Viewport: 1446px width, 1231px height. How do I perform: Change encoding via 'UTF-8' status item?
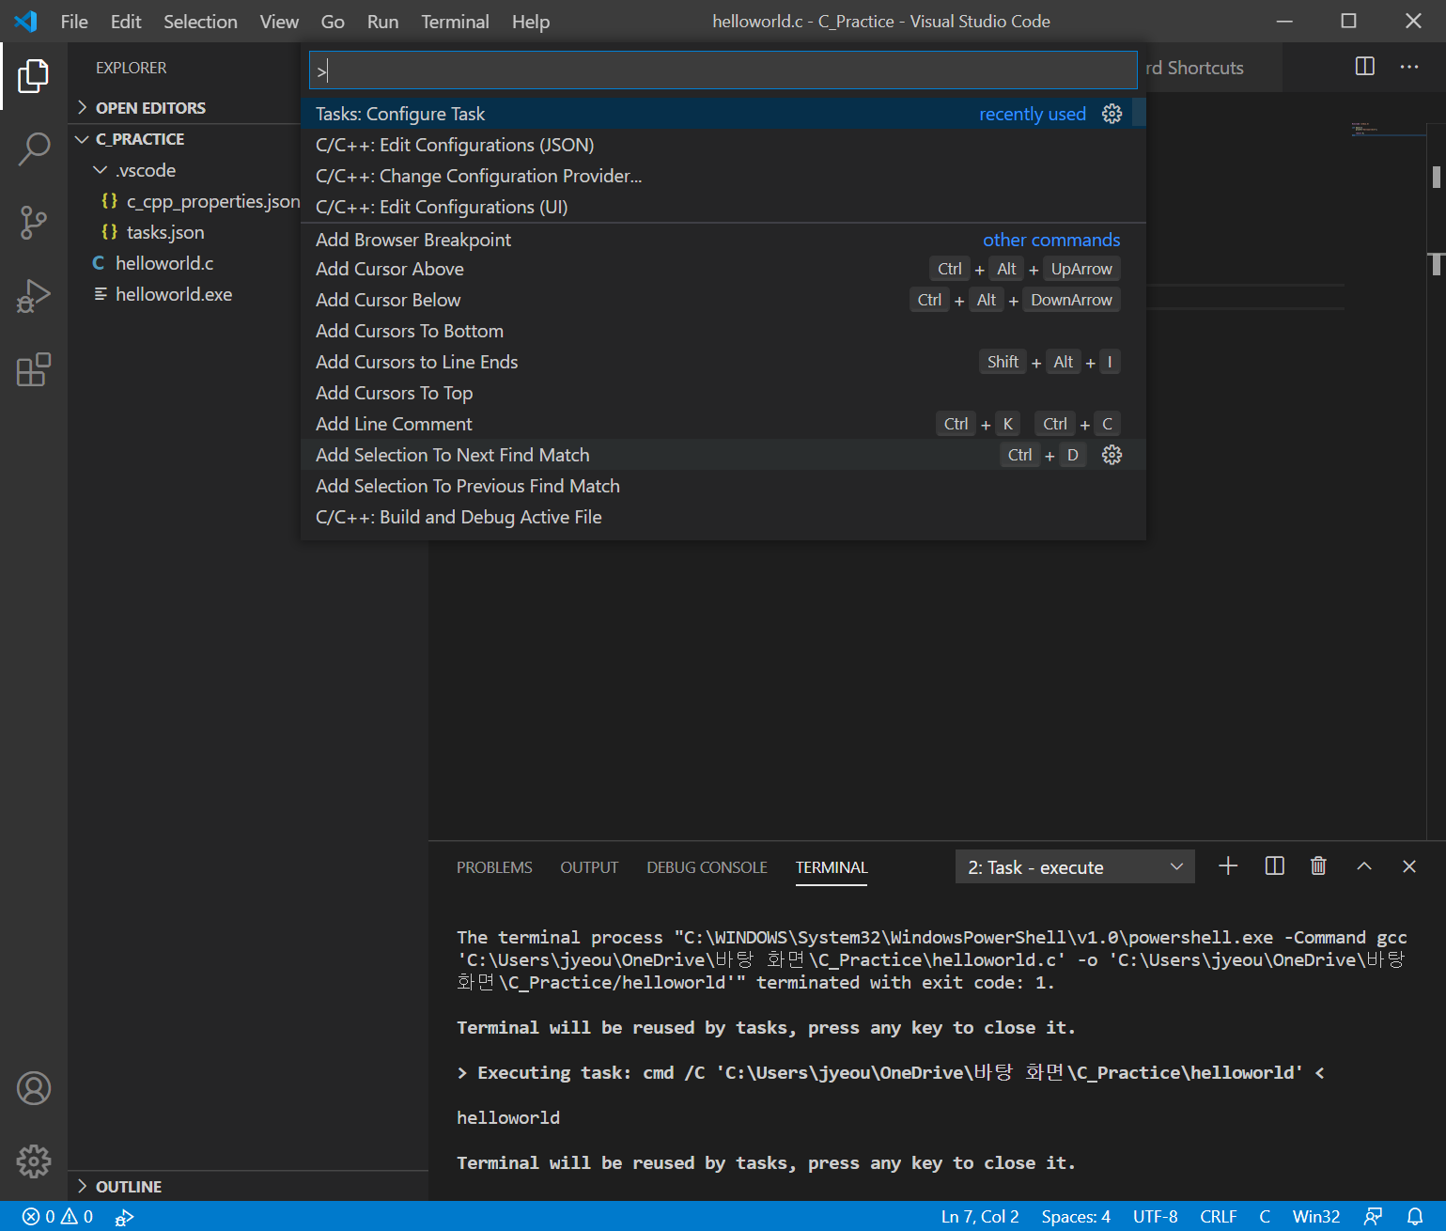(x=1155, y=1217)
